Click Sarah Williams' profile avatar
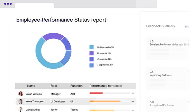 coord(21,94)
